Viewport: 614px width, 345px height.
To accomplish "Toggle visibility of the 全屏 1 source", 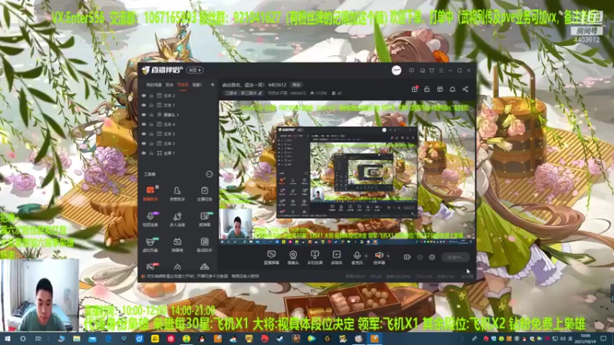I will (x=144, y=153).
